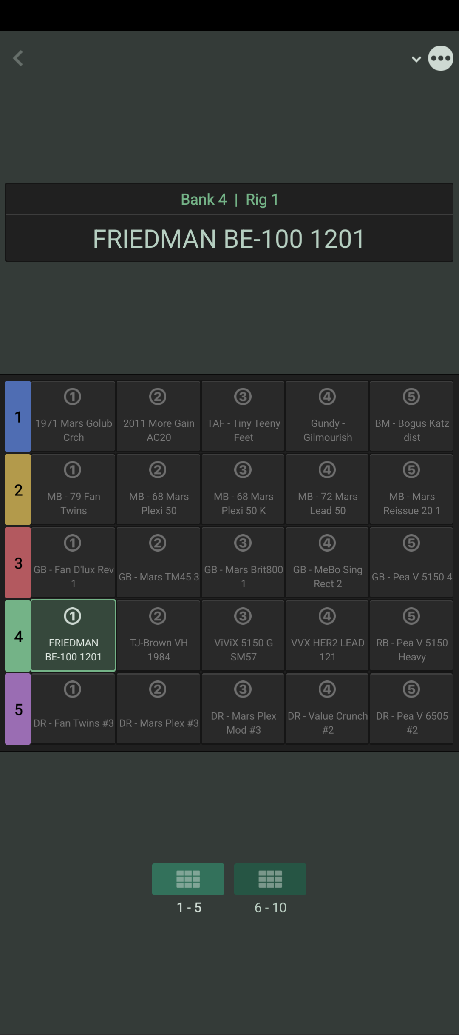
Task: Load rig TJ-Brown VH 1984
Action: pyautogui.click(x=159, y=636)
